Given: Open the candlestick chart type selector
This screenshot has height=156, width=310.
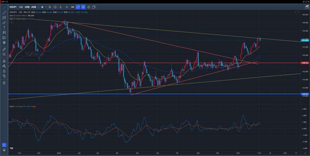Looking at the screenshot, I should tap(49, 7).
